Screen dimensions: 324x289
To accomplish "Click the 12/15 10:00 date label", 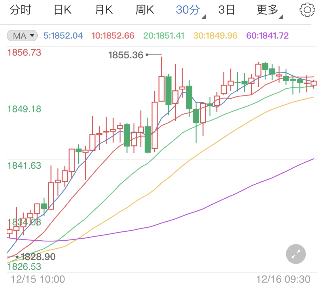I will click(38, 279).
